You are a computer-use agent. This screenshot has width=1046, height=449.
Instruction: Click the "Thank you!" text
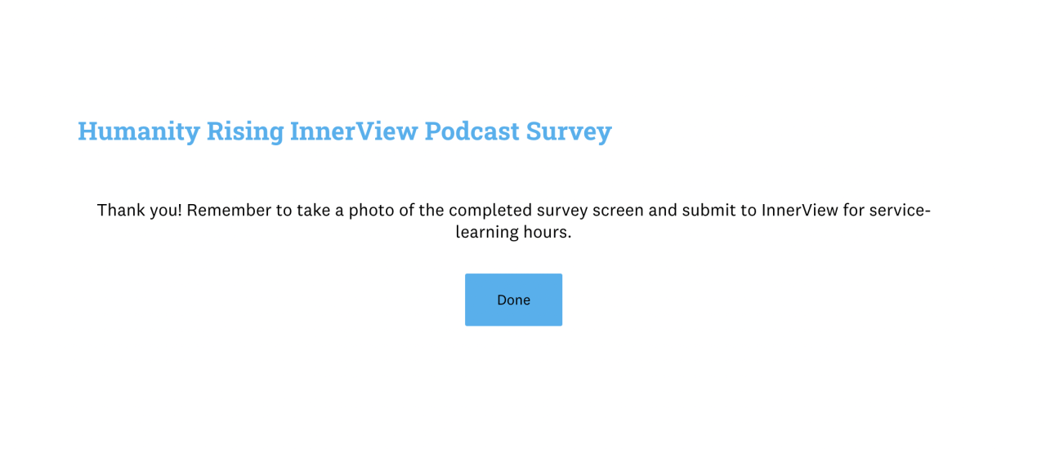pos(139,210)
